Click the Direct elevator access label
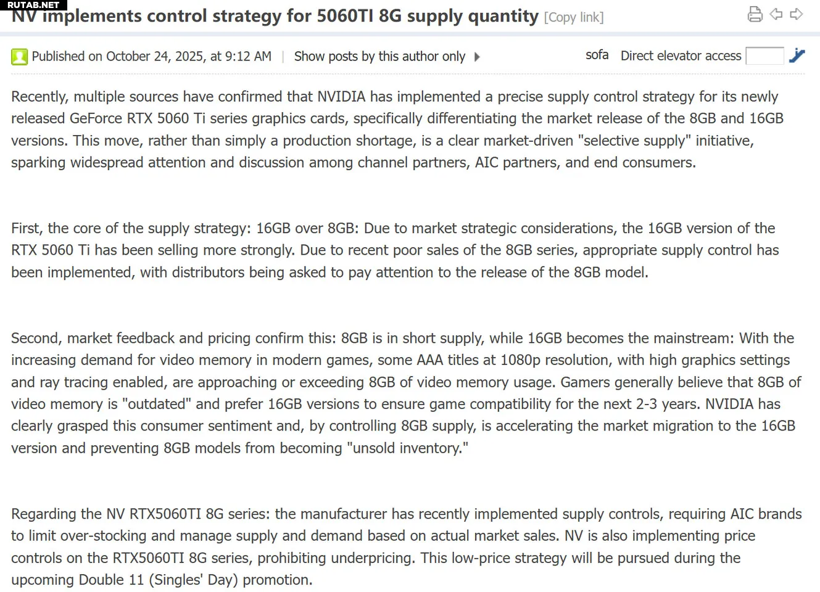The width and height of the screenshot is (820, 592). click(x=681, y=56)
